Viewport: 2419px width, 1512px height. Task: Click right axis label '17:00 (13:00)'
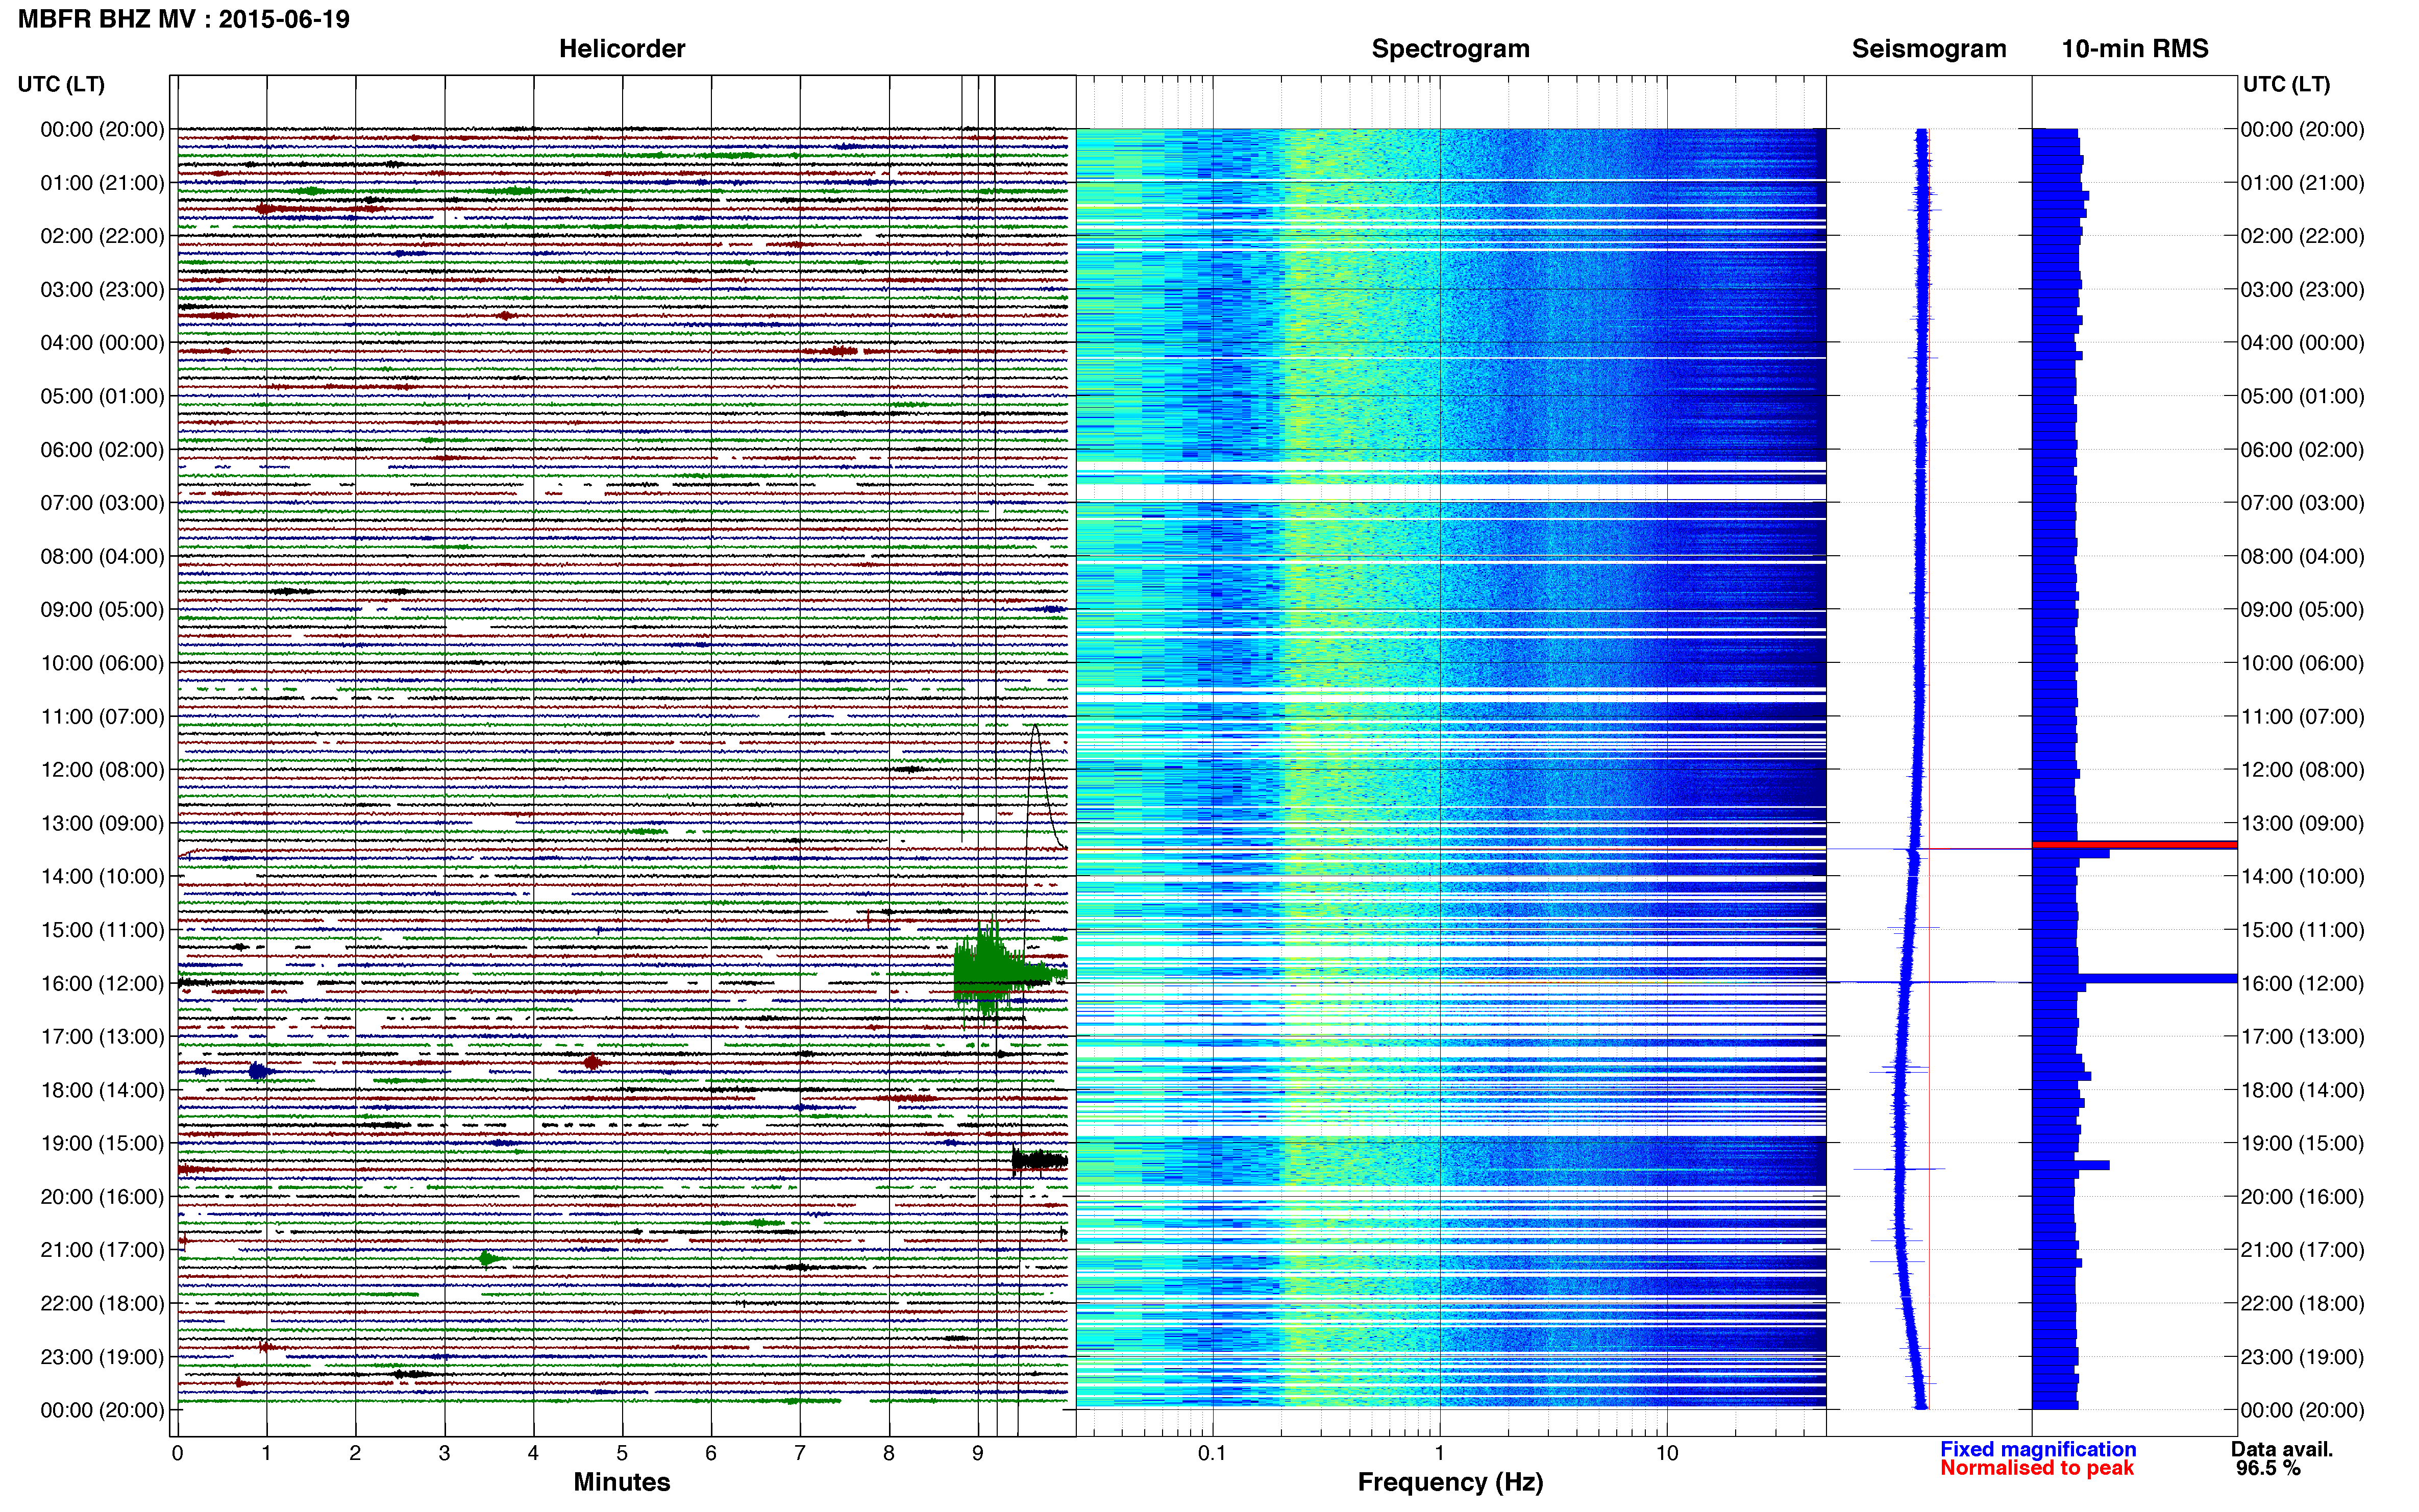(x=2302, y=1036)
